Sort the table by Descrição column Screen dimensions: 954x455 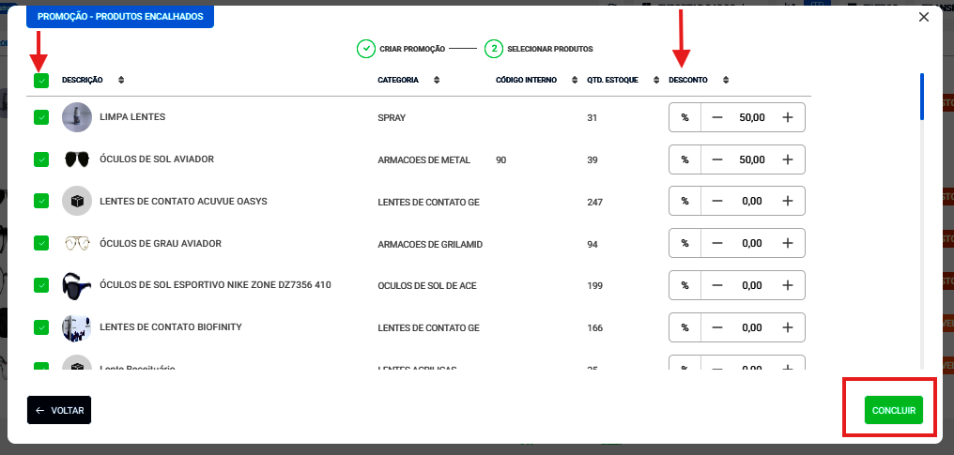click(x=120, y=81)
